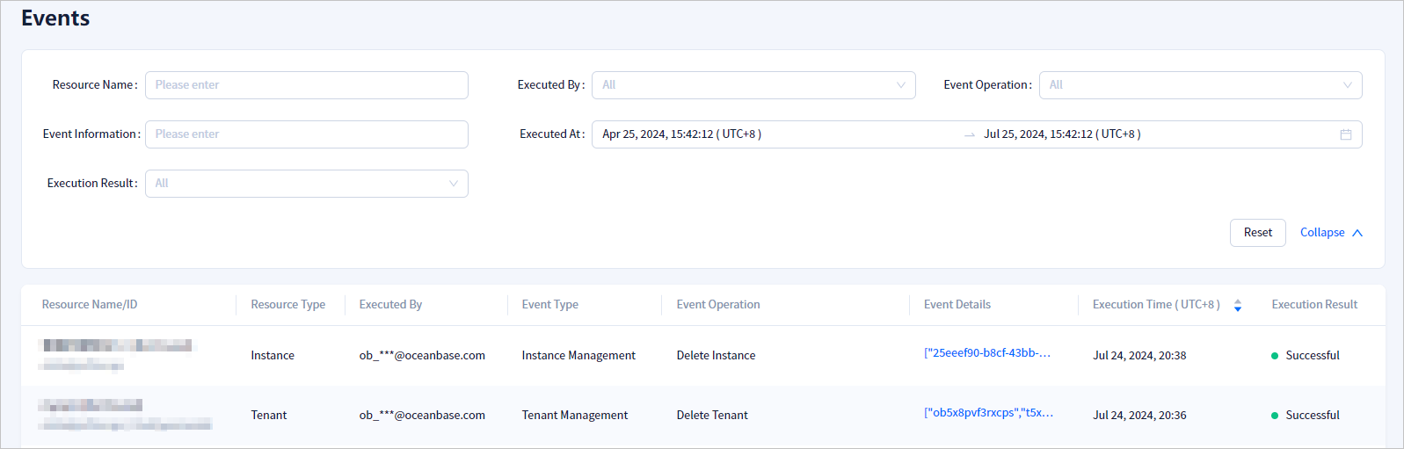1404x449 pixels.
Task: Click the Event Details column header
Action: (x=957, y=305)
